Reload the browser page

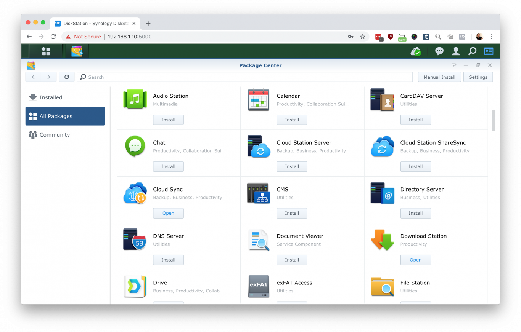click(53, 37)
